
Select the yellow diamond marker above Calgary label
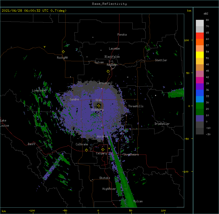click(x=103, y=150)
